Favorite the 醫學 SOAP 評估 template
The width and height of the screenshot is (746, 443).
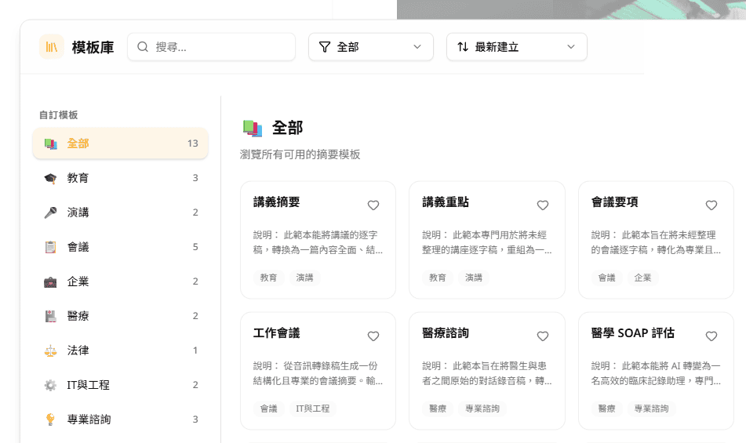click(x=711, y=336)
